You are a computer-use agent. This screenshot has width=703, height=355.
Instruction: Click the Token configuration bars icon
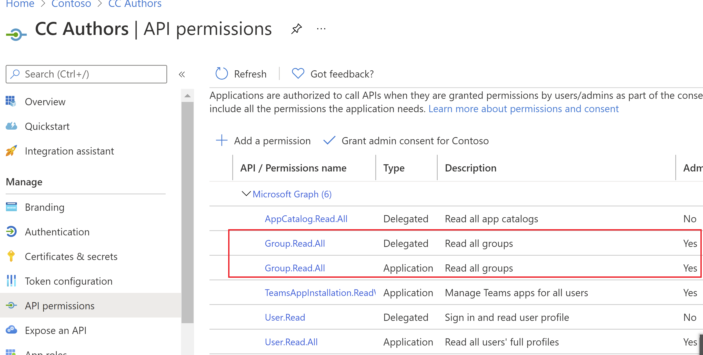point(11,281)
